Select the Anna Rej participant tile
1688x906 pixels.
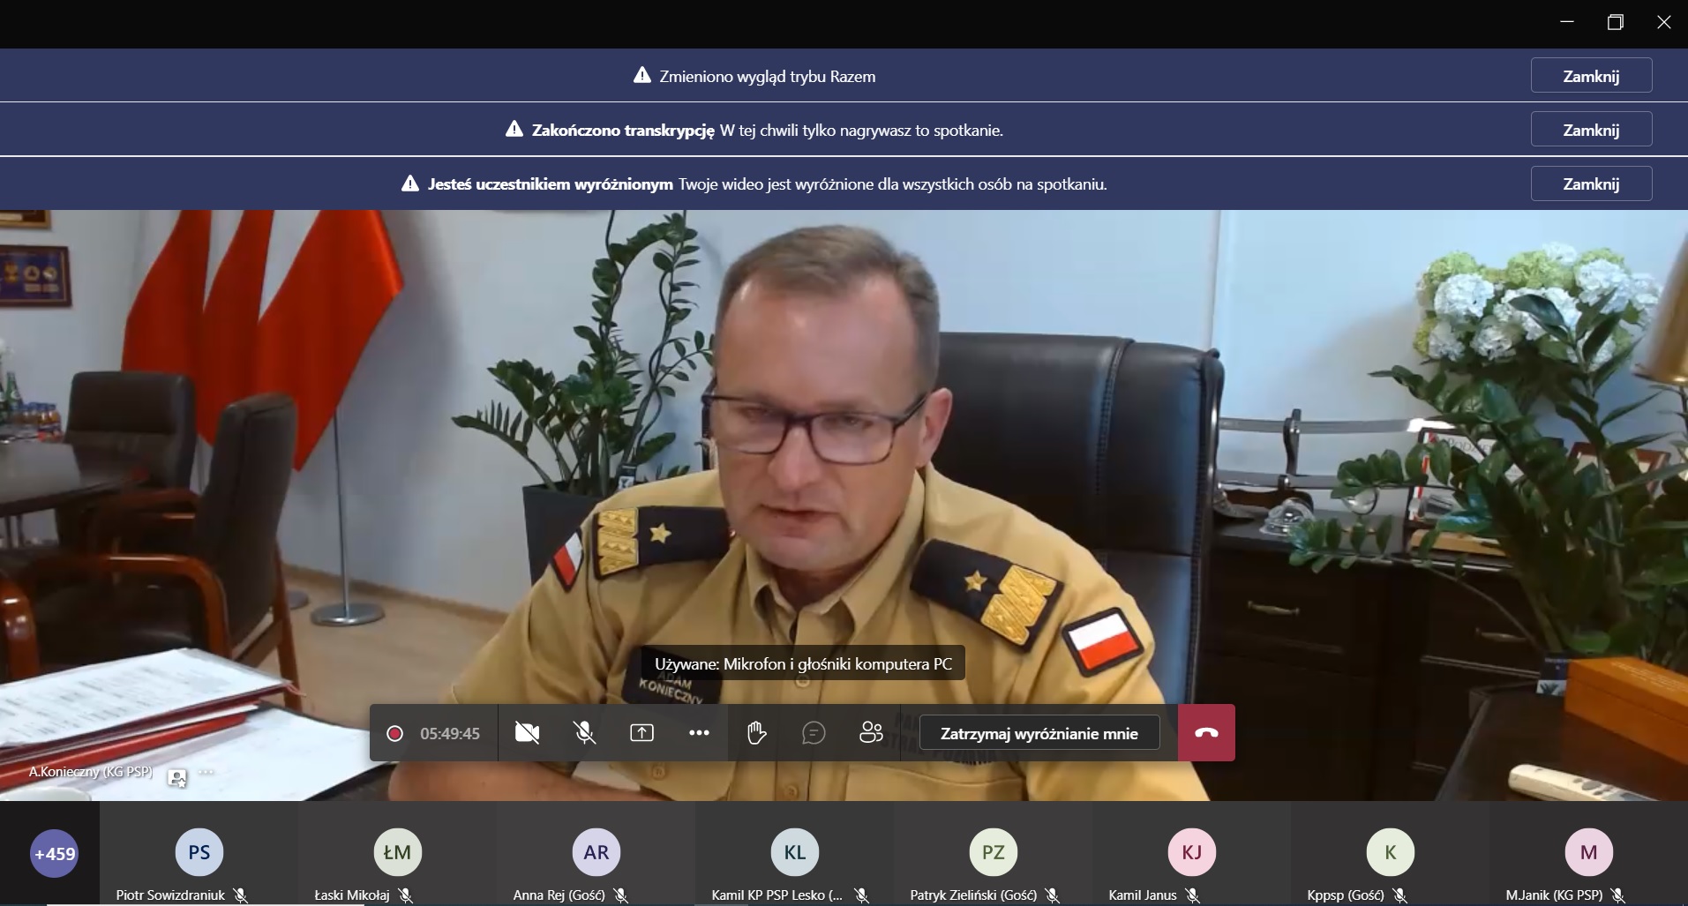coord(596,853)
